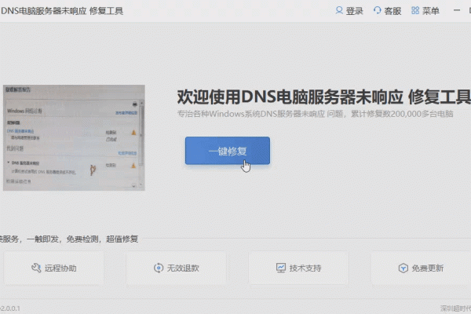471x314 pixels.
Task: Open the 登录 login link
Action: (x=355, y=11)
